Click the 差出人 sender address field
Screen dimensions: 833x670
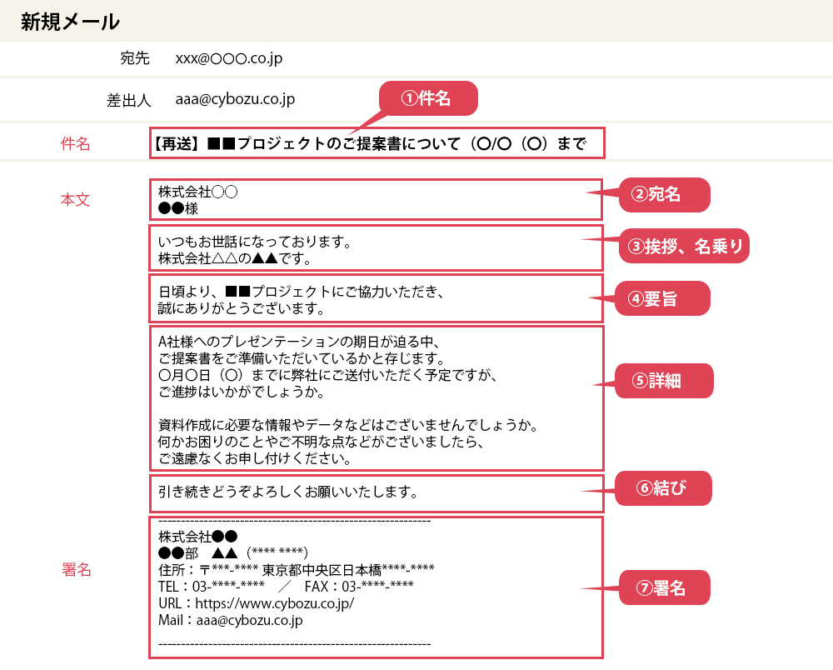tap(235, 99)
